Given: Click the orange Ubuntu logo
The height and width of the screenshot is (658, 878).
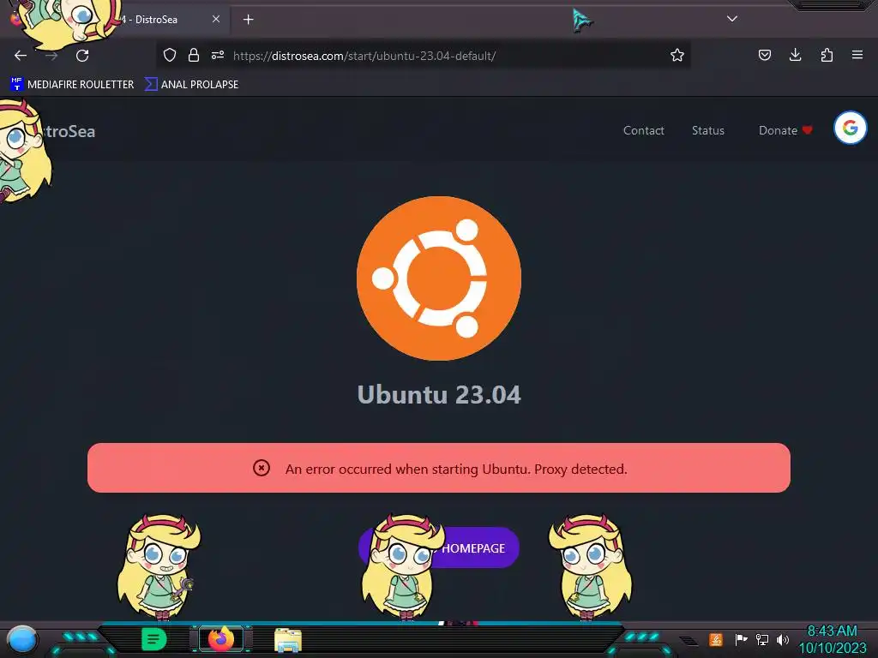Looking at the screenshot, I should tap(439, 278).
